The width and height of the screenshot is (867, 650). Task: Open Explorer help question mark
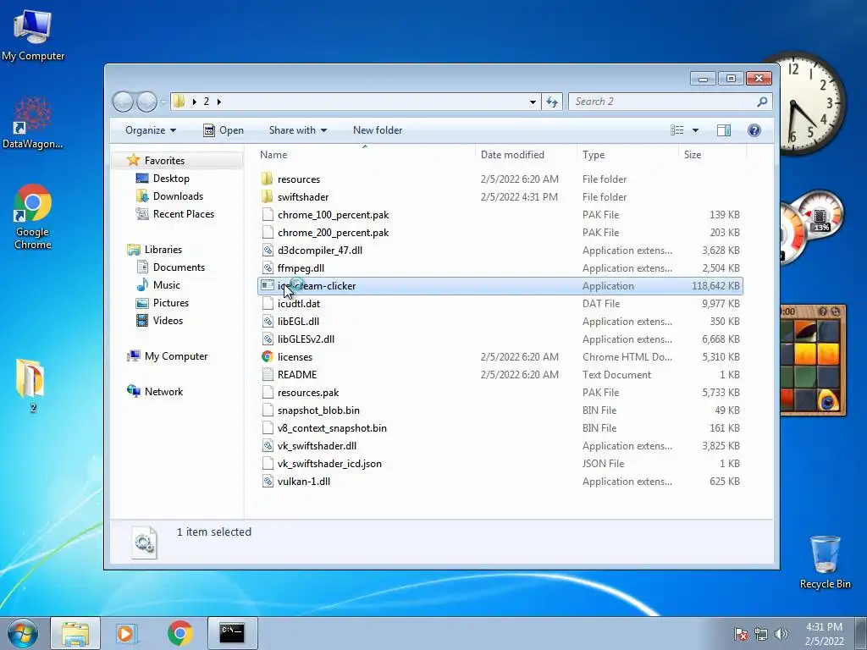point(754,130)
